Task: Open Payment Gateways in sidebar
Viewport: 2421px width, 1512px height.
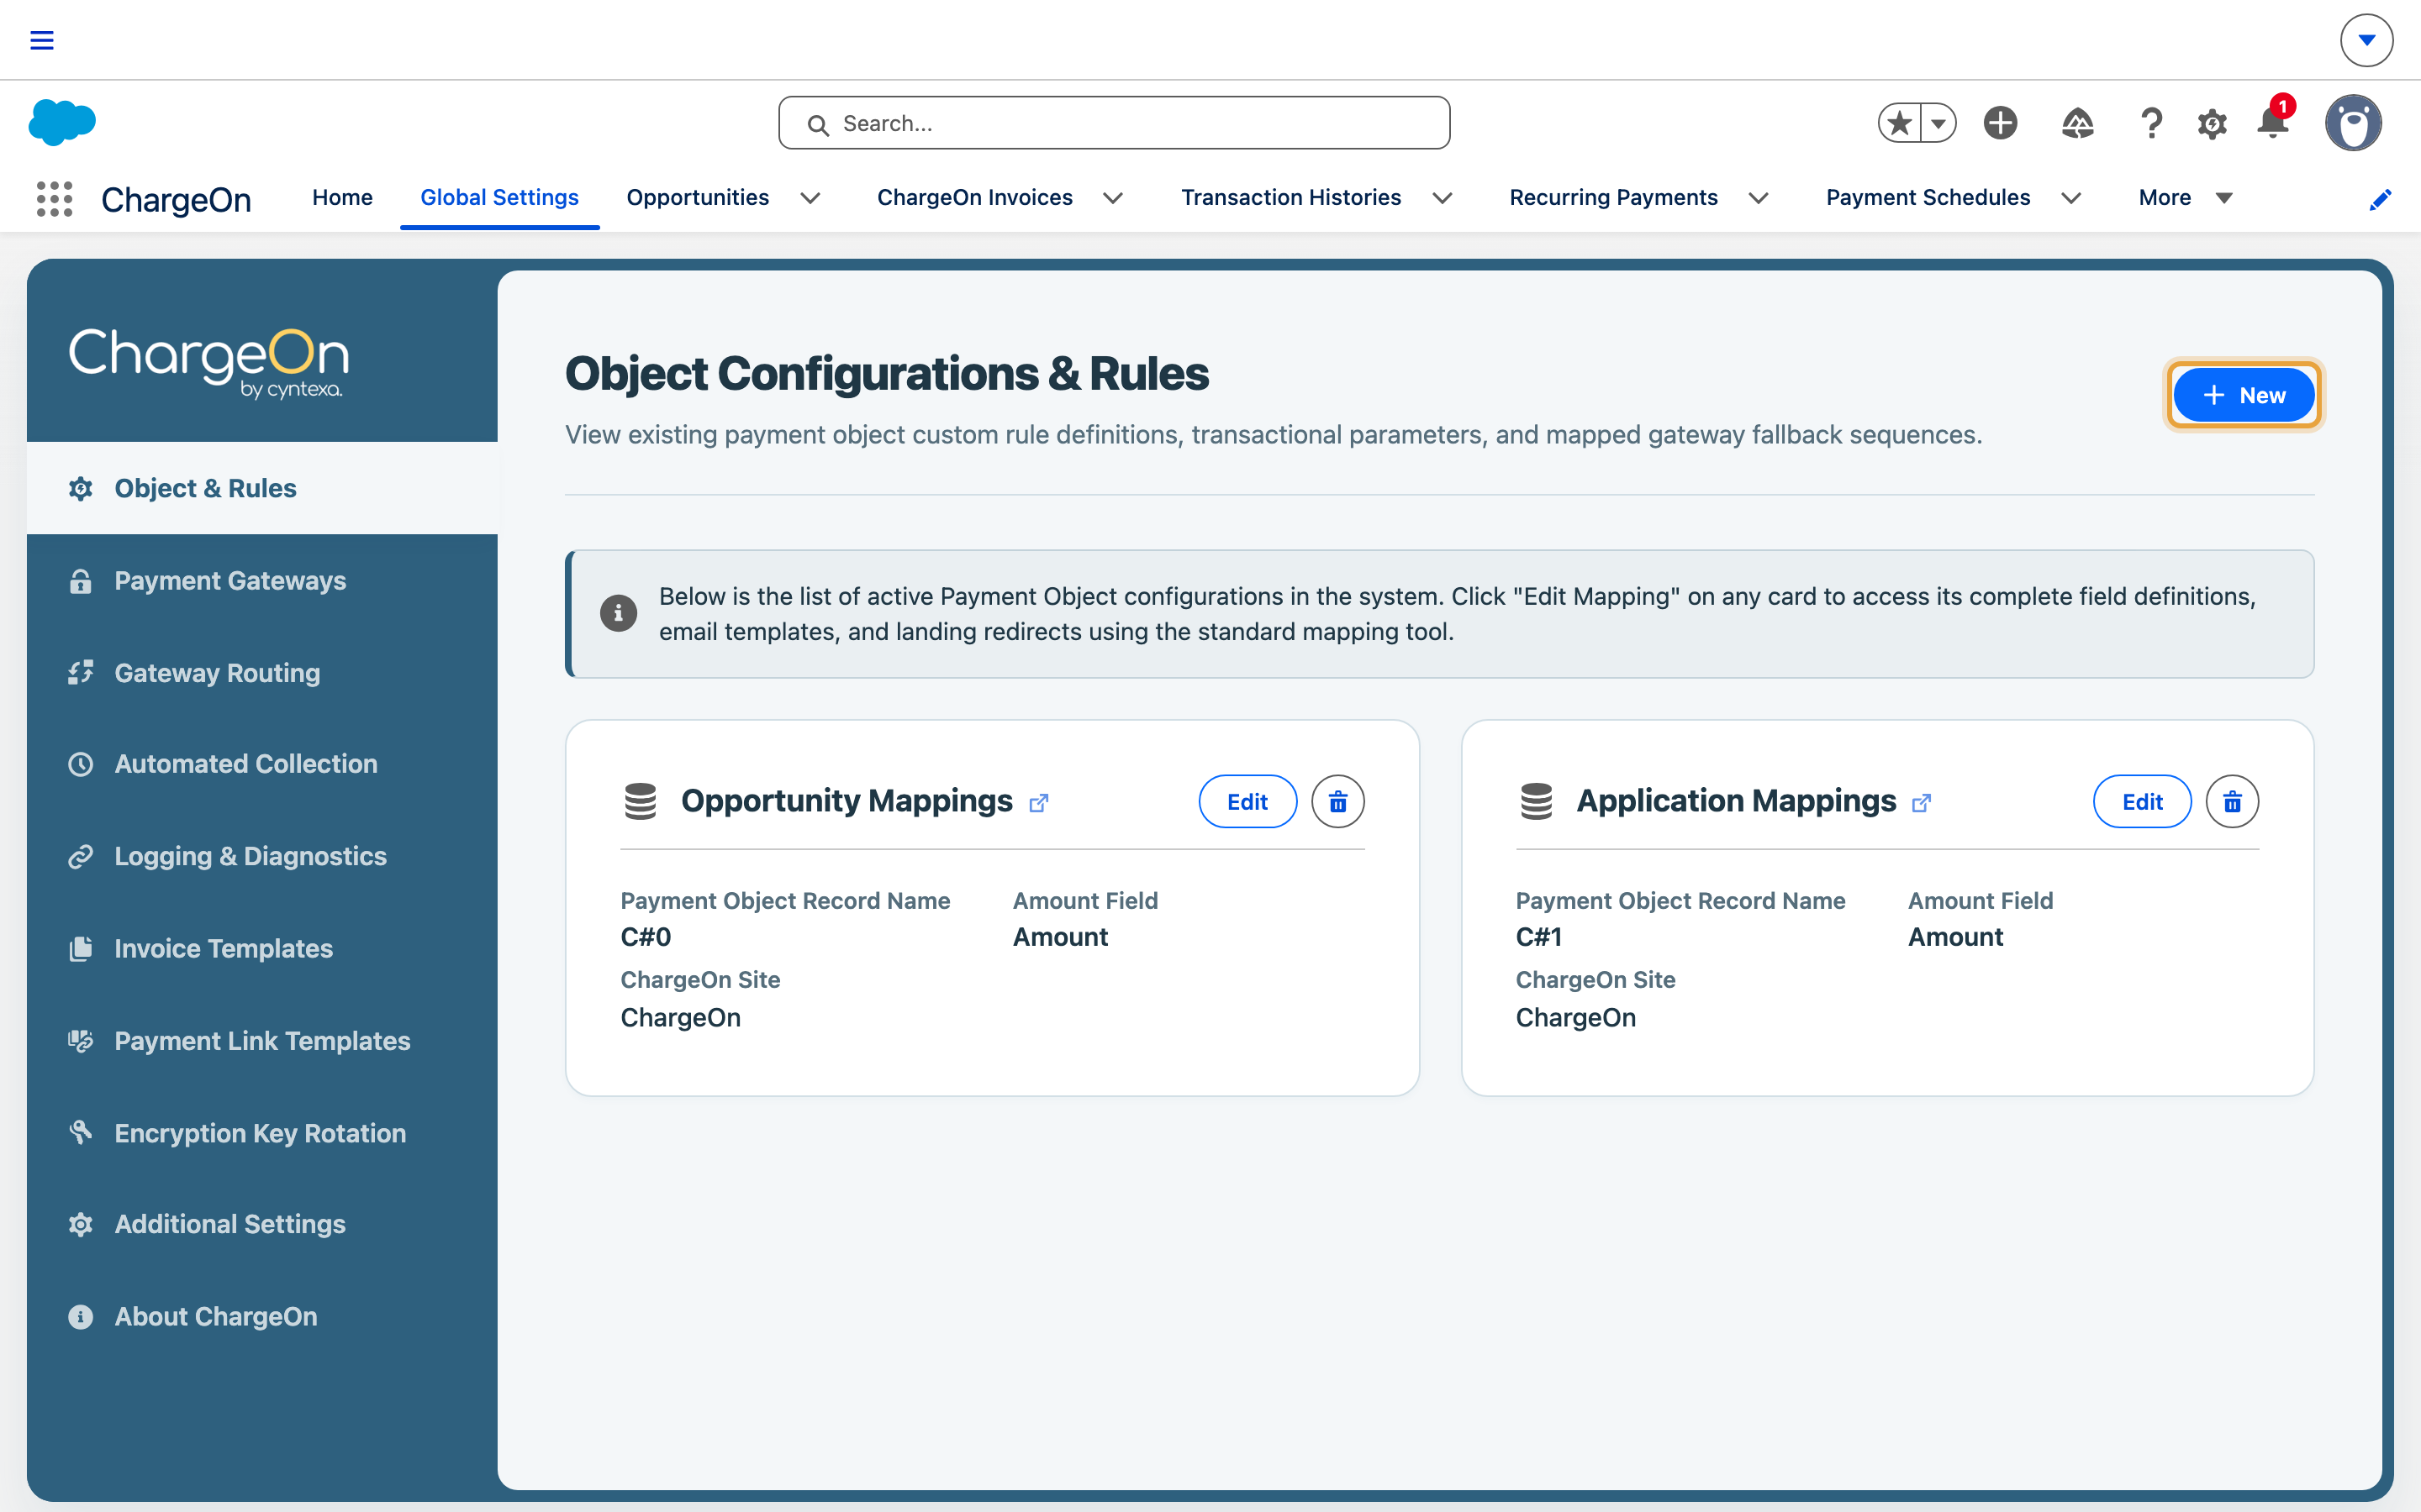Action: 262,581
